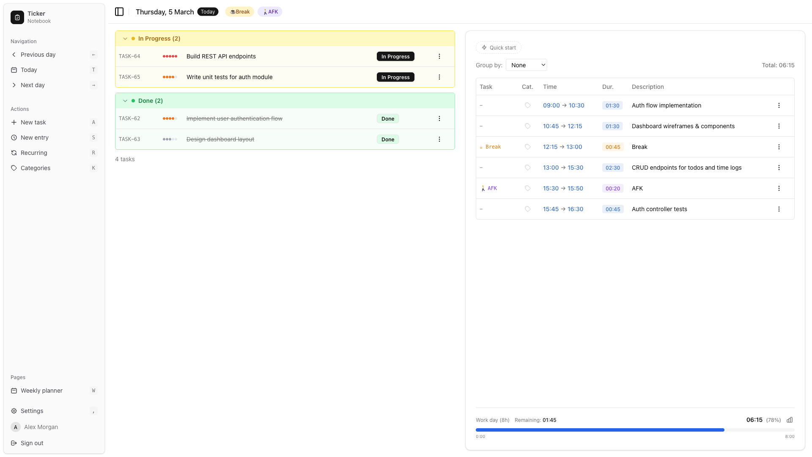Select Today in the navigation menu
Viewport: 812px width, 457px height.
(29, 70)
